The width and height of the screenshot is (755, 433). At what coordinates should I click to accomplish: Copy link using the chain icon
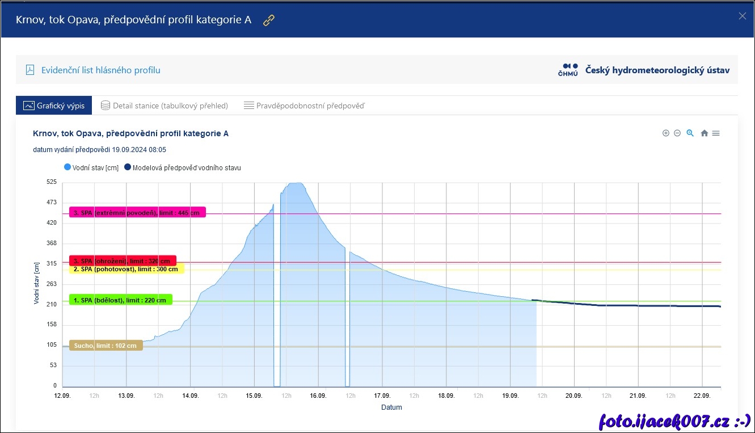[269, 20]
